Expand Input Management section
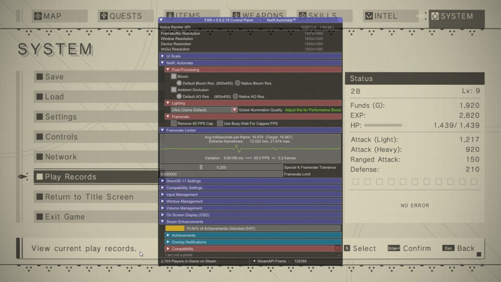 [250, 194]
